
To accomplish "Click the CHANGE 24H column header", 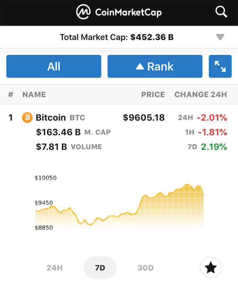I will click(x=201, y=95).
